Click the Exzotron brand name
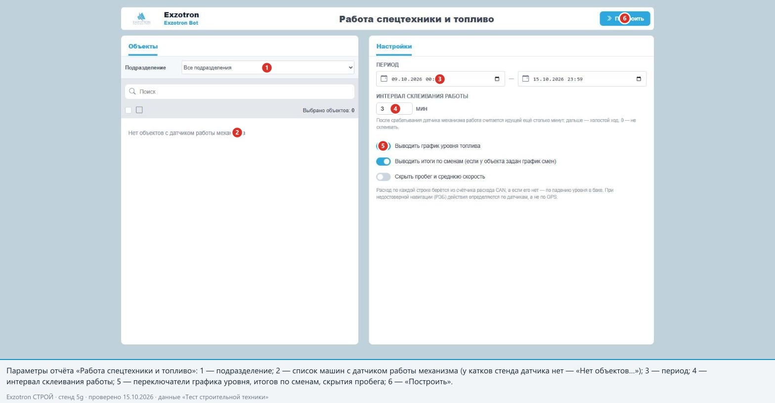 [181, 15]
